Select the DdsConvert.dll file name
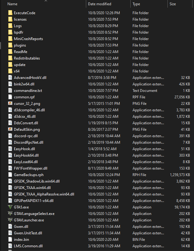Screen dimensions: 194x251 pyautogui.click(x=26, y=123)
